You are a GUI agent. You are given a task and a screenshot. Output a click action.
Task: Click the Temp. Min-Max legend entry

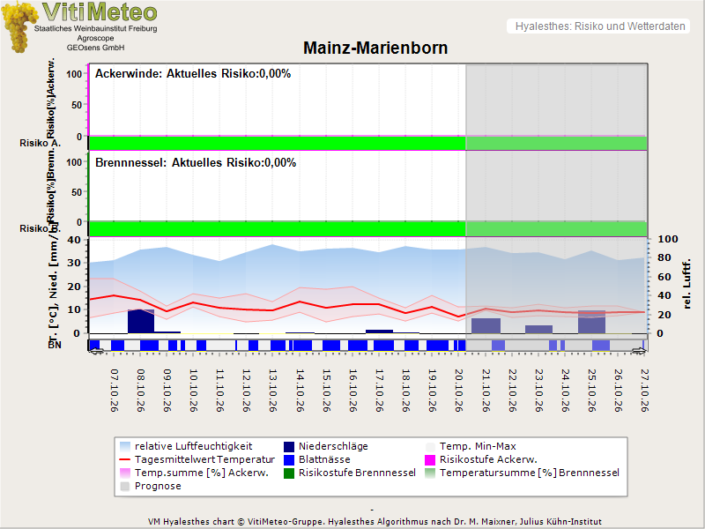click(x=471, y=447)
